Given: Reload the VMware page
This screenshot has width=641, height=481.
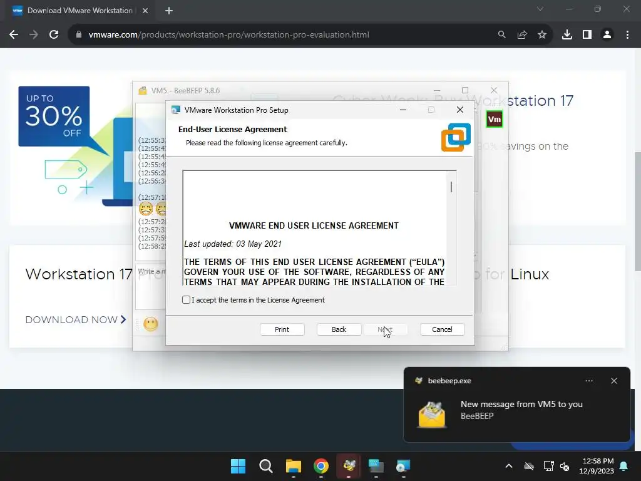Looking at the screenshot, I should click(54, 35).
